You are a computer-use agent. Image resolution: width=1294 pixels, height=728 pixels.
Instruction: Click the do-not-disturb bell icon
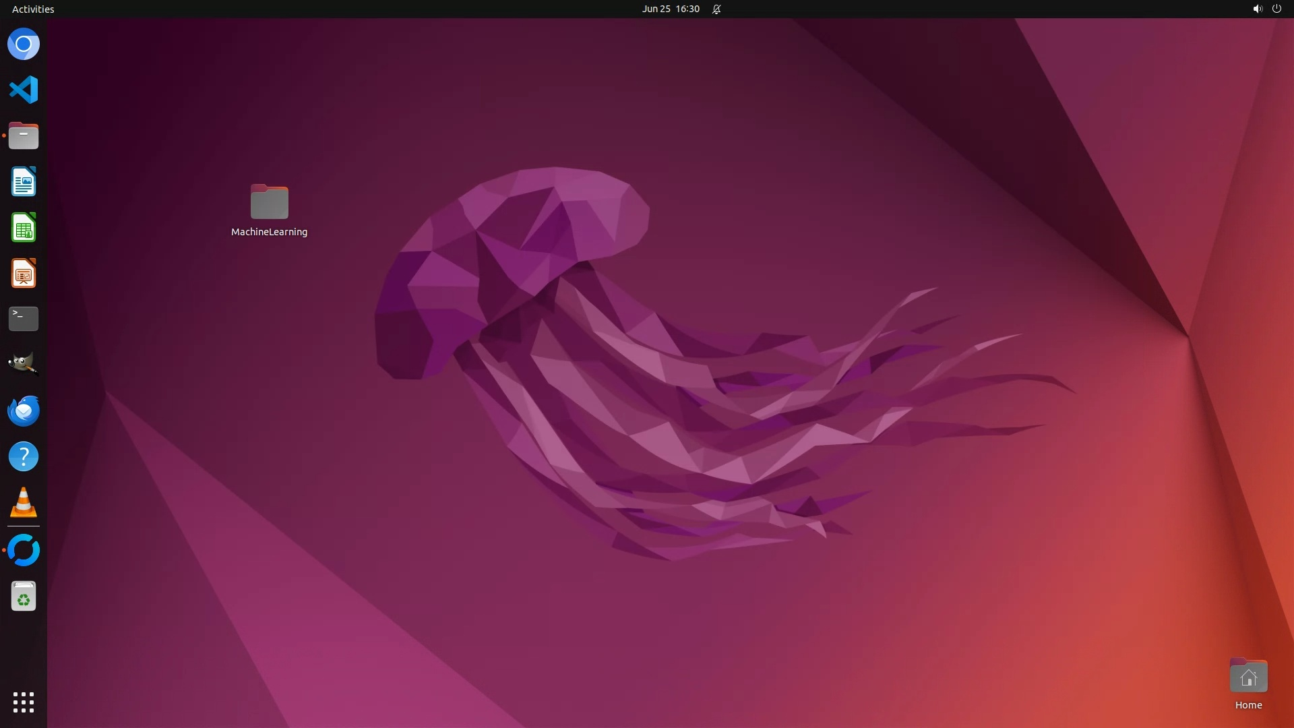tap(716, 9)
